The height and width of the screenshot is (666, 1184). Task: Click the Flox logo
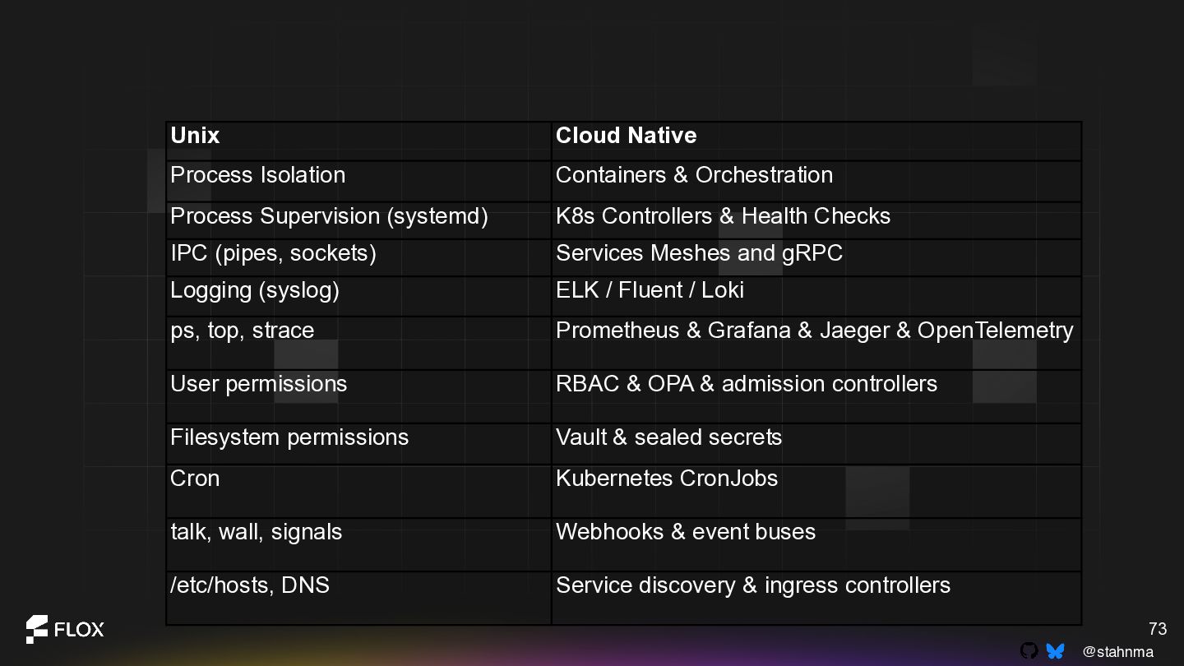(x=65, y=629)
